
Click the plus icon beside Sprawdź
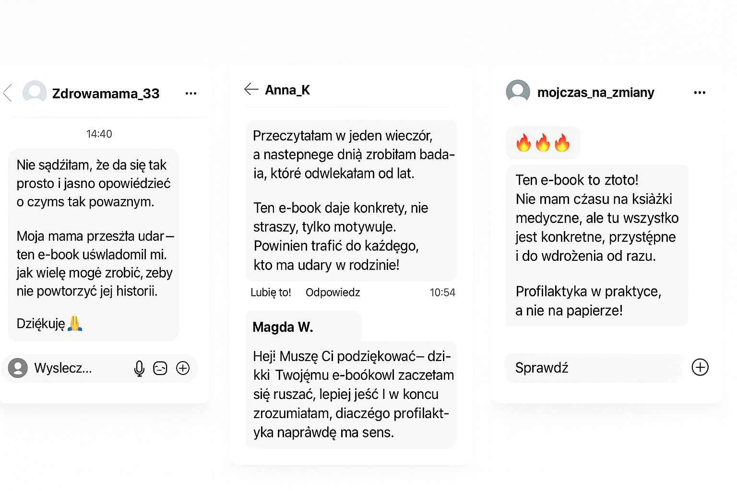point(700,367)
